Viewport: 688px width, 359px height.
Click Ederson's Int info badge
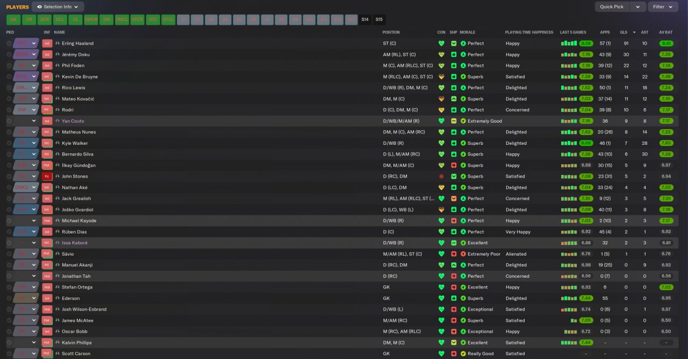[x=47, y=298]
